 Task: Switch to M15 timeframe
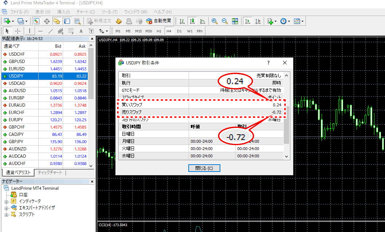(138, 31)
